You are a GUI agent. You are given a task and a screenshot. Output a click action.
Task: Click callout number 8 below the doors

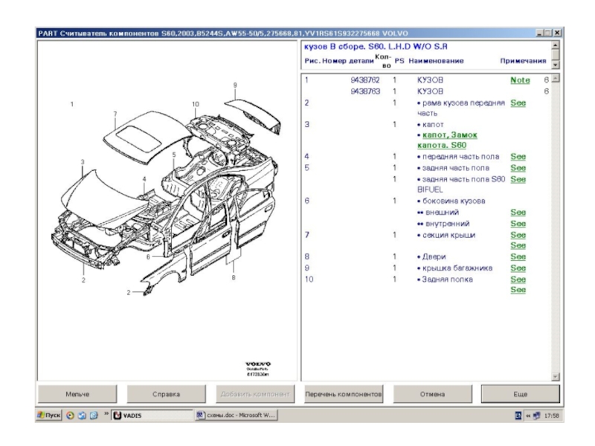click(x=234, y=277)
